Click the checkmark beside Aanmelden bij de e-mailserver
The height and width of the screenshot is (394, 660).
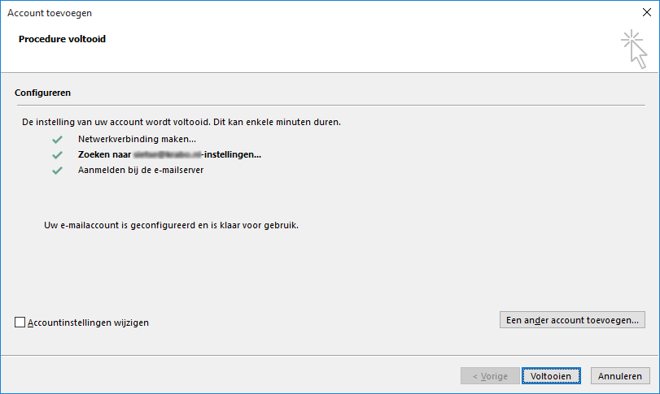click(x=57, y=171)
